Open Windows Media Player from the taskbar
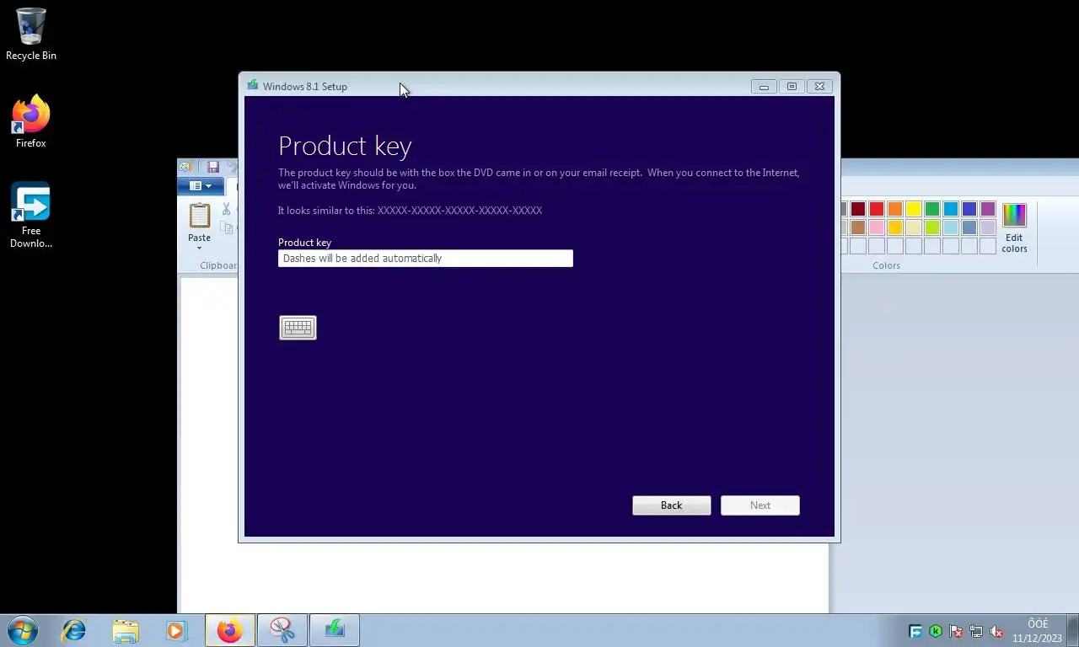 click(176, 630)
